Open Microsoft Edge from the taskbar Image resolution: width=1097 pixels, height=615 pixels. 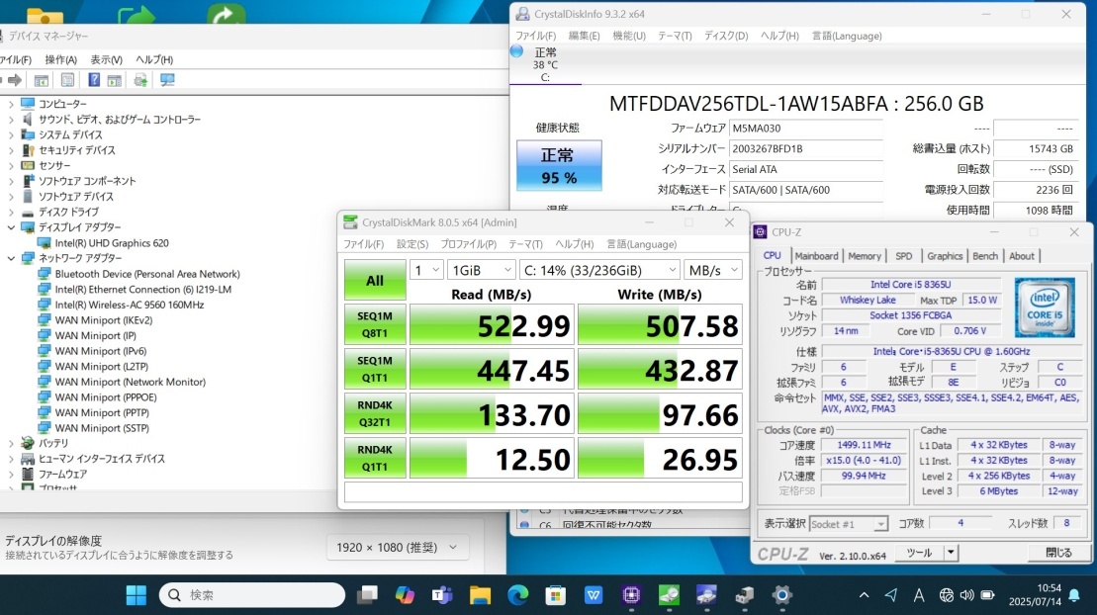point(517,594)
